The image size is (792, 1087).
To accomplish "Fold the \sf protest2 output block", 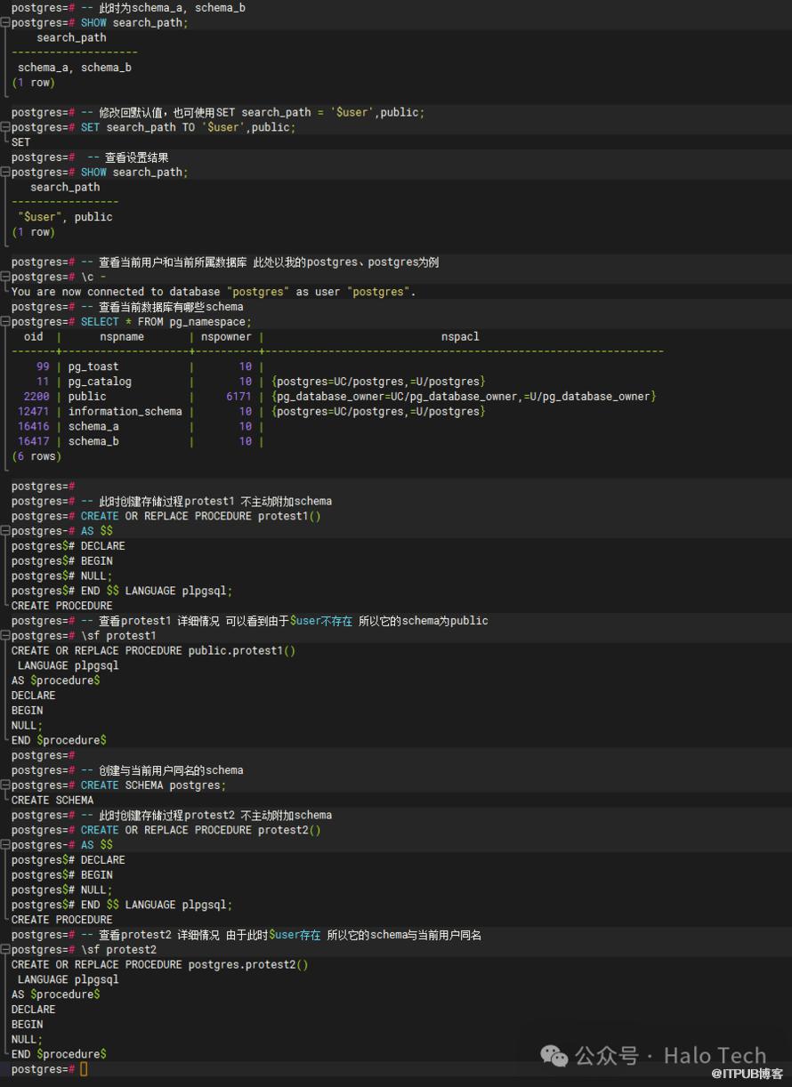I will [x=4, y=950].
